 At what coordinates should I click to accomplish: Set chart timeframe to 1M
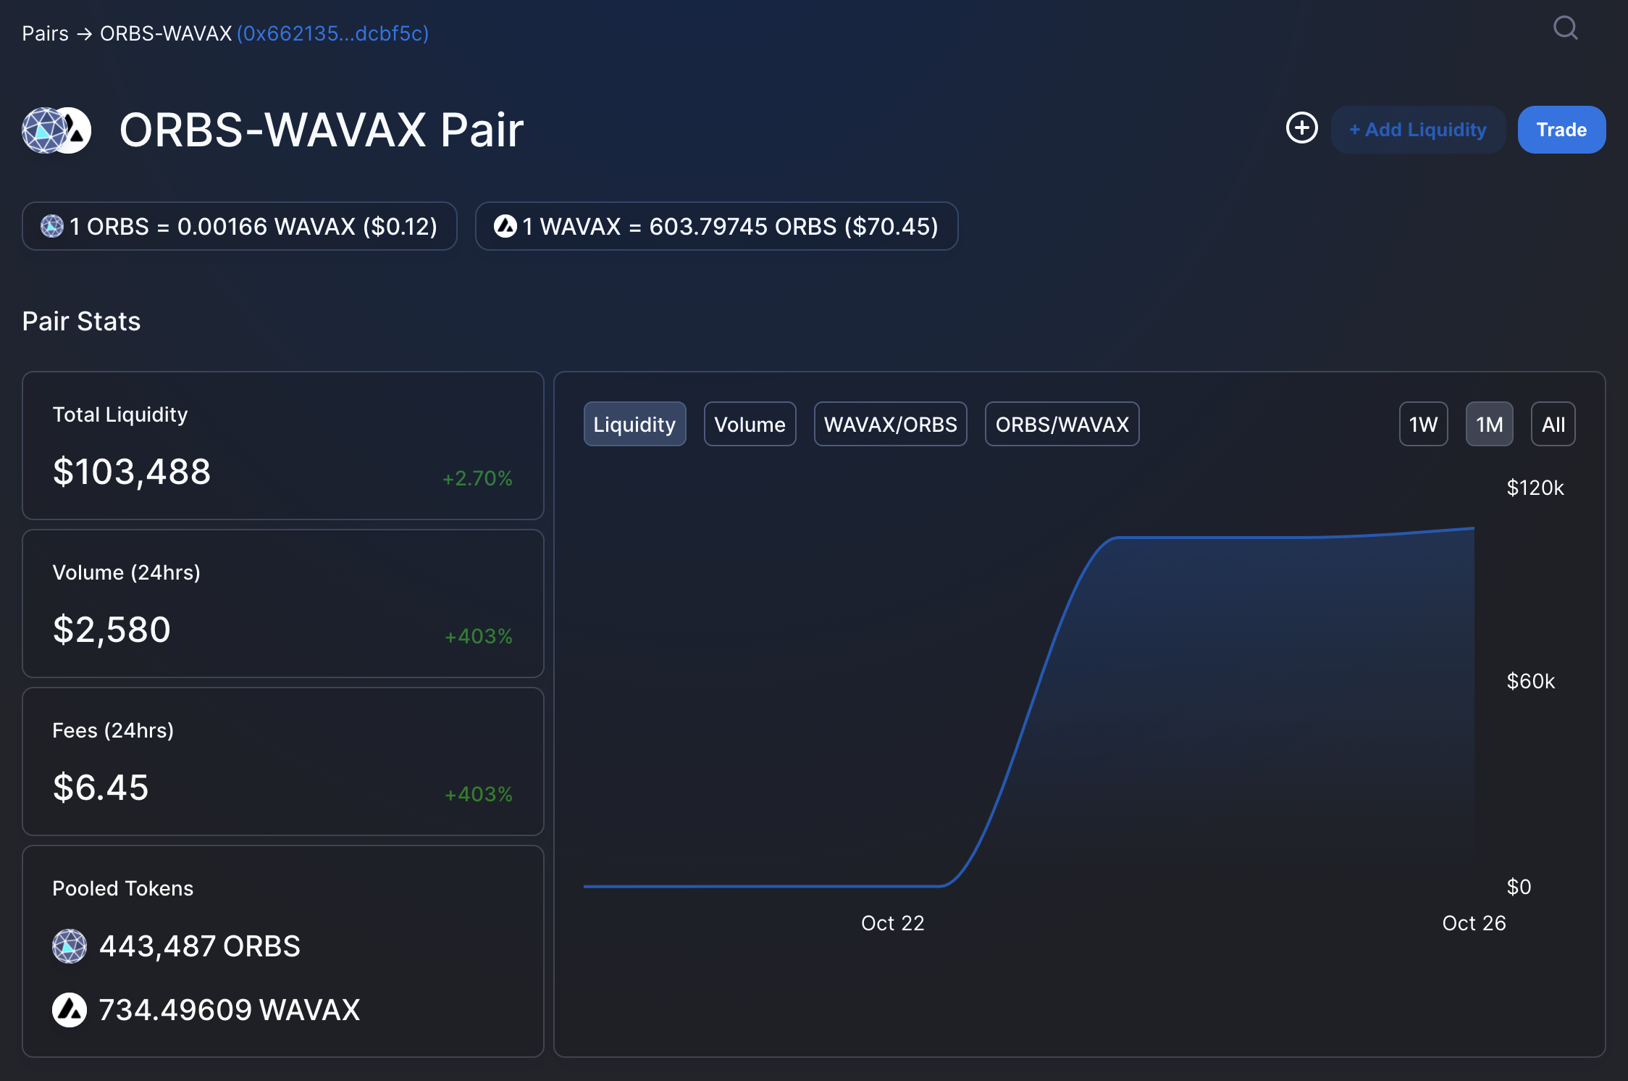(x=1489, y=424)
